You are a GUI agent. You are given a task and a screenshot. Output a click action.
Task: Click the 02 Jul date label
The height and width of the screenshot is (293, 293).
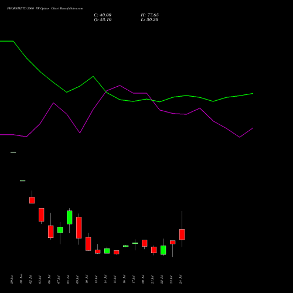click(x=30, y=279)
